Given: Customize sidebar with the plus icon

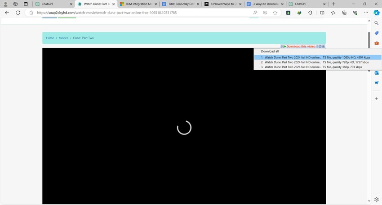Looking at the screenshot, I should (377, 99).
